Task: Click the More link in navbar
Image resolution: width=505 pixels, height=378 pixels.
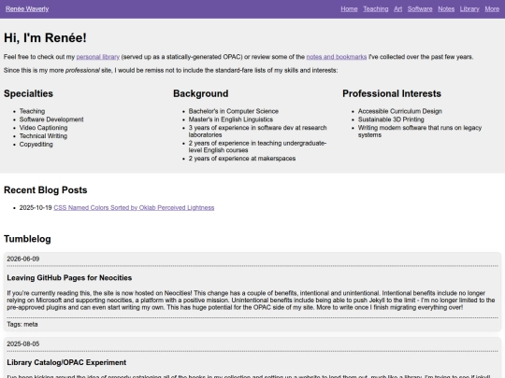Action: click(492, 9)
